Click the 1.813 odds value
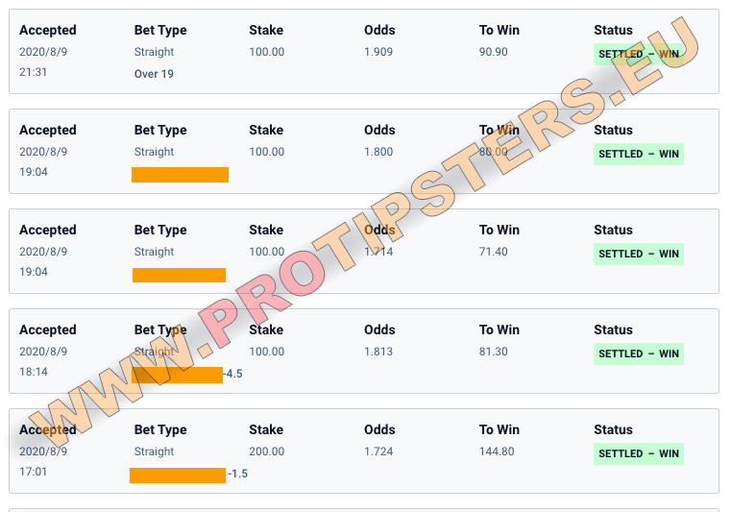 coord(378,352)
